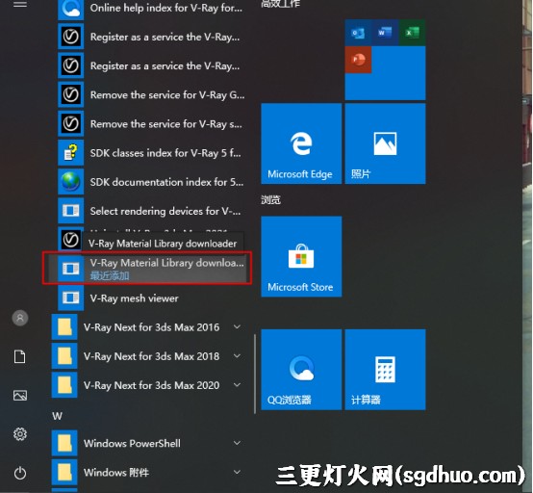Image resolution: width=533 pixels, height=493 pixels.
Task: Open Remove the service for V-Ray G... entry
Action: coord(152,94)
